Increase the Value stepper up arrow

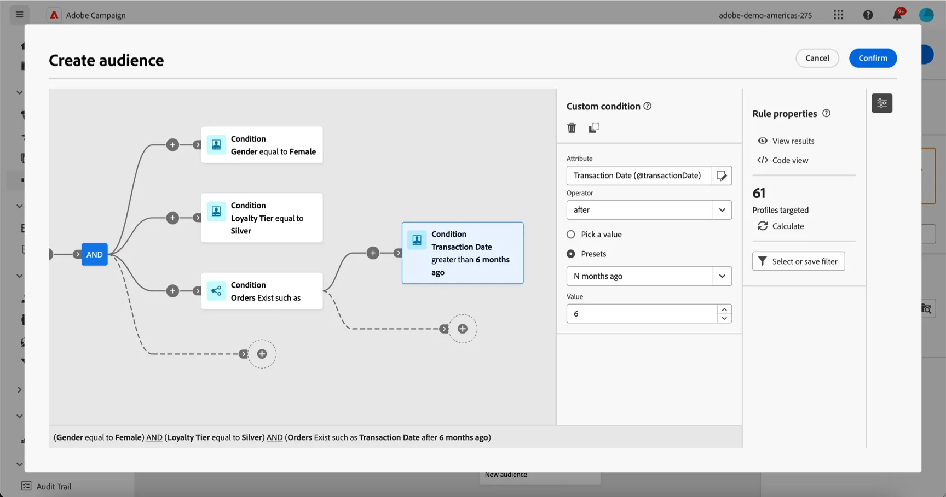(x=724, y=309)
